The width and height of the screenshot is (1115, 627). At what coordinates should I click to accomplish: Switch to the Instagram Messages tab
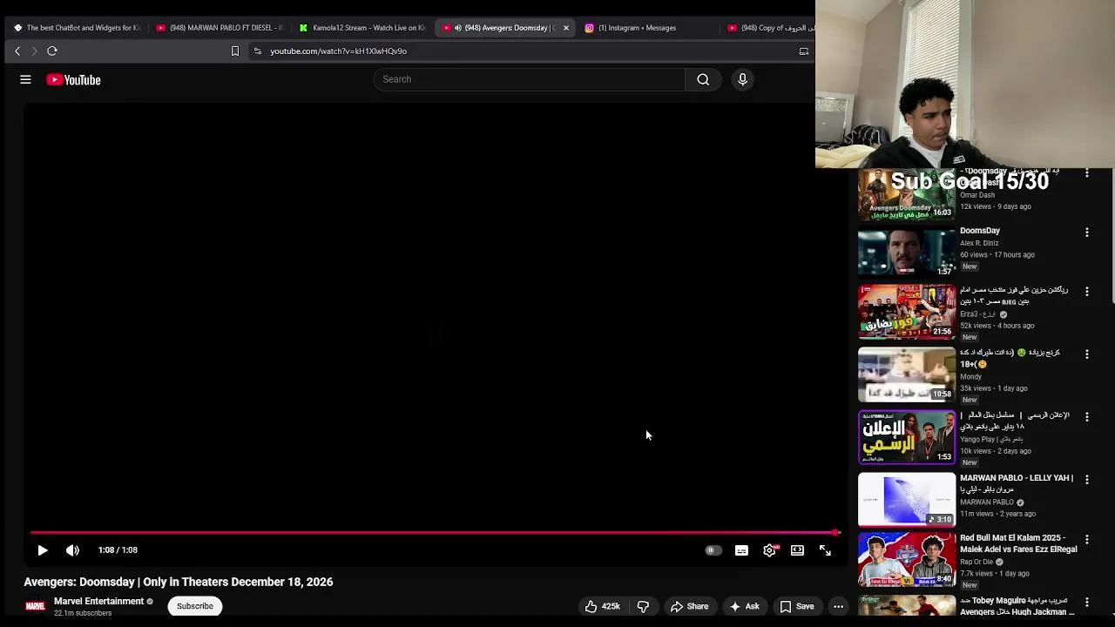point(645,28)
